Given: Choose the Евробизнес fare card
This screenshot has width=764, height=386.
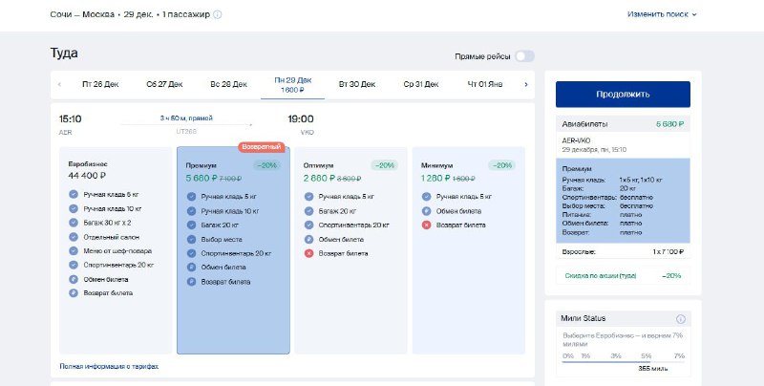Looking at the screenshot, I should click(116, 248).
